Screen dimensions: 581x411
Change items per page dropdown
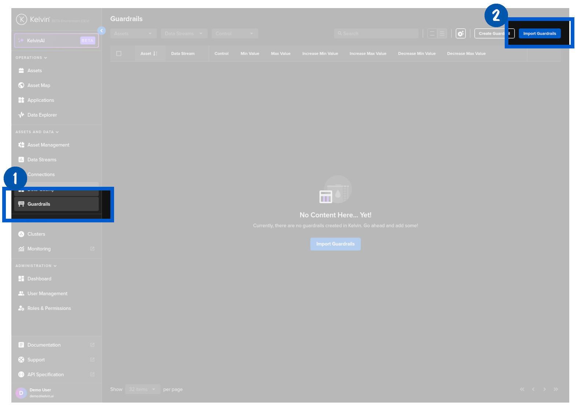pos(143,389)
